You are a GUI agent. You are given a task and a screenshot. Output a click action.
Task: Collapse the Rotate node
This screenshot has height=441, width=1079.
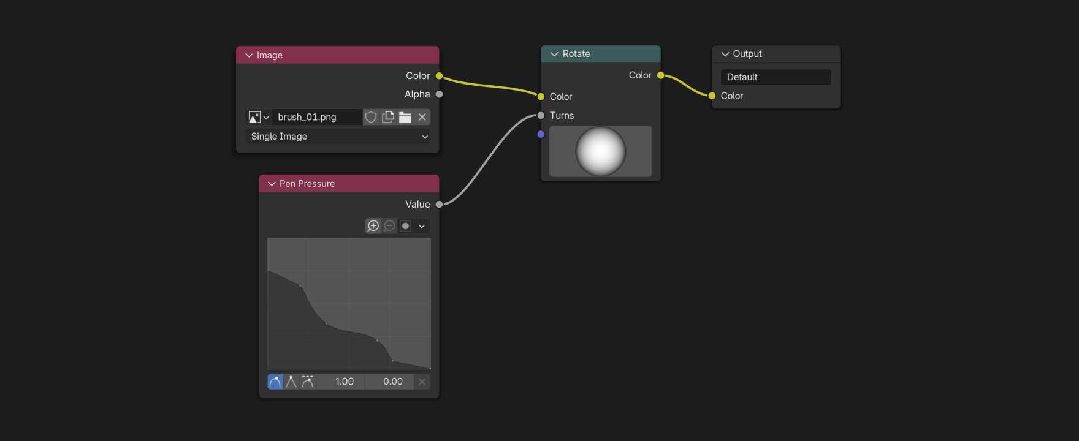(x=554, y=54)
